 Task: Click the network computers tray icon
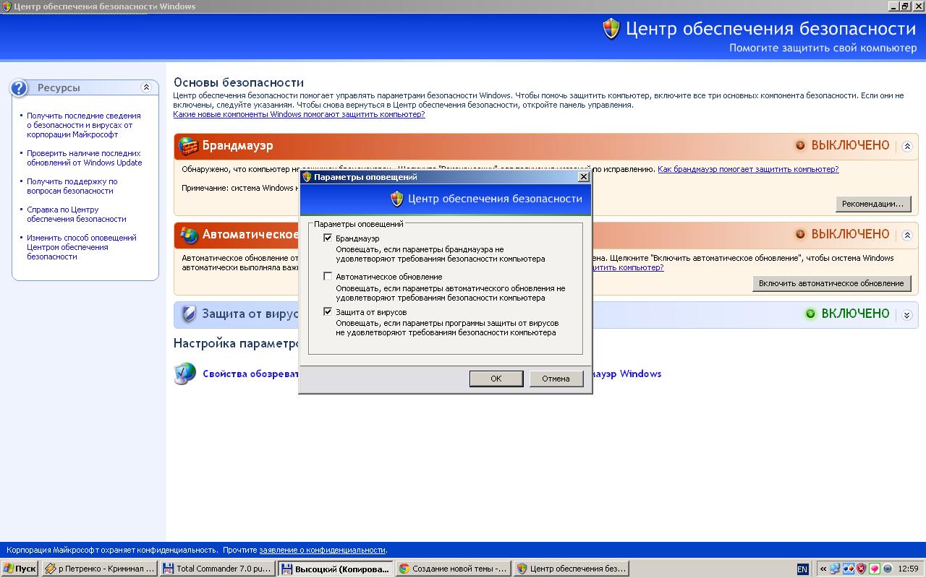(x=836, y=569)
